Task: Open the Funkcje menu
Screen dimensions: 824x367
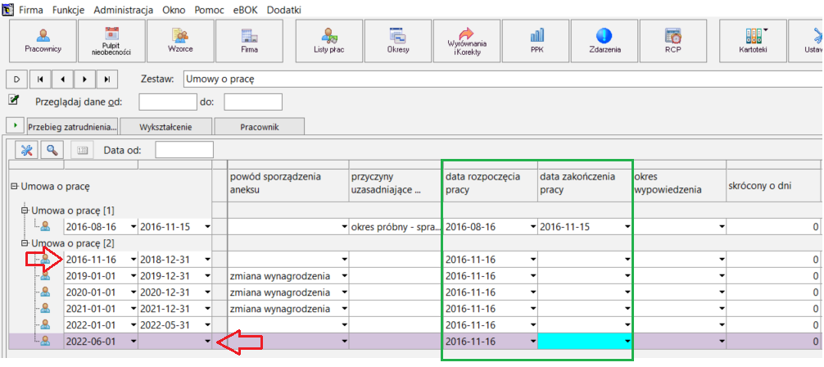Action: tap(68, 10)
